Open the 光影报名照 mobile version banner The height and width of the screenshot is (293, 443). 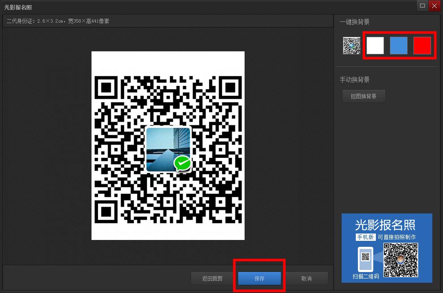tap(387, 248)
